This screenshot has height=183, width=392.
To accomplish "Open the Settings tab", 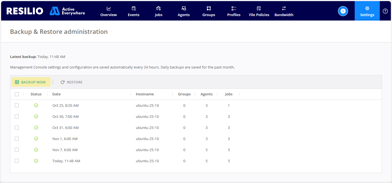I will [x=367, y=11].
